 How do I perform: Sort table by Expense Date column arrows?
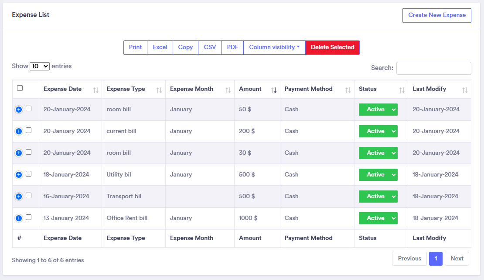(x=95, y=90)
